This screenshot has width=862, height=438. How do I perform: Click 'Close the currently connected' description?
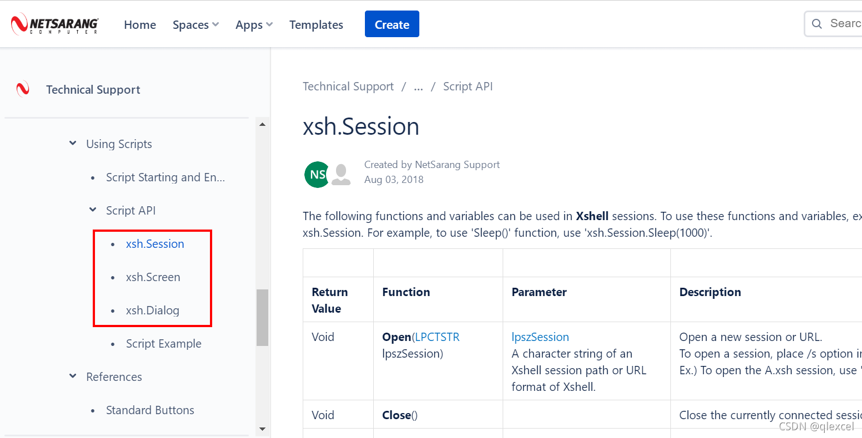[770, 415]
